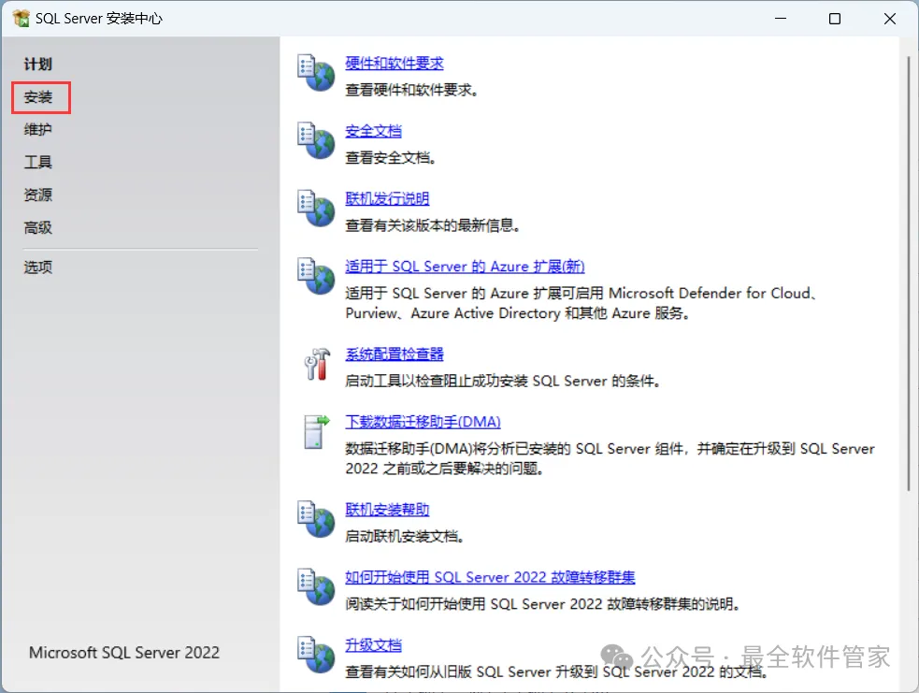This screenshot has height=693, width=919.
Task: Click the DMA description about 分析已安装的 SQL Server 组件
Action: (x=610, y=458)
